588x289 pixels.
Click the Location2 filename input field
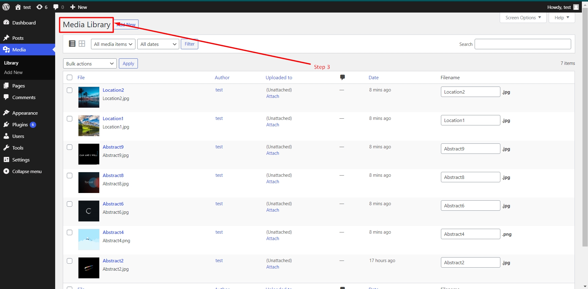(470, 92)
